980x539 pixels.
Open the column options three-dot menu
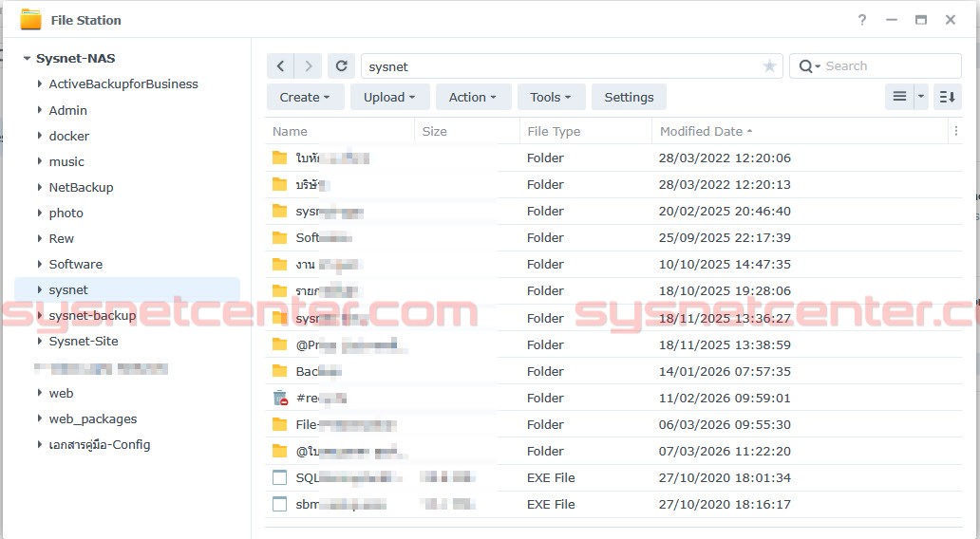955,131
